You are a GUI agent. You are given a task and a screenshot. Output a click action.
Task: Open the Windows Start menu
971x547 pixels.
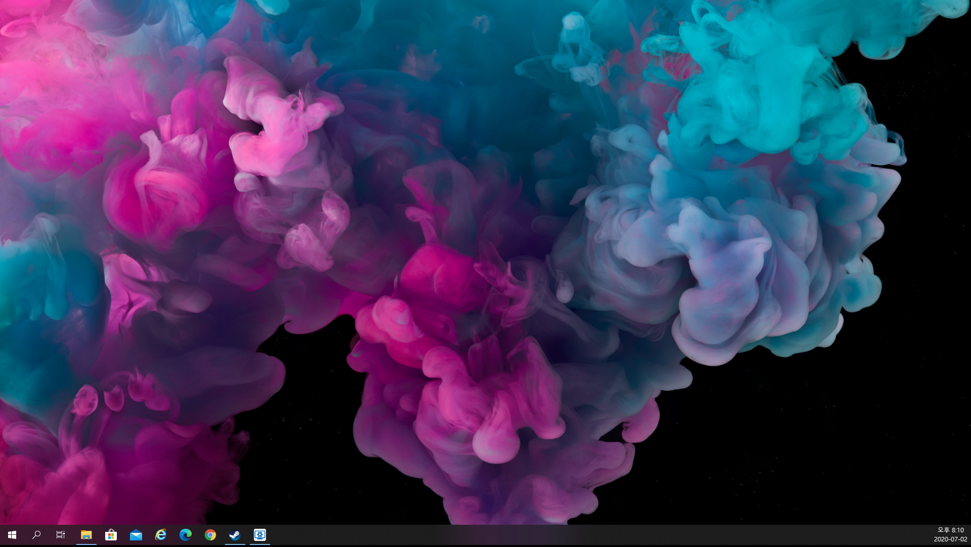tap(12, 535)
